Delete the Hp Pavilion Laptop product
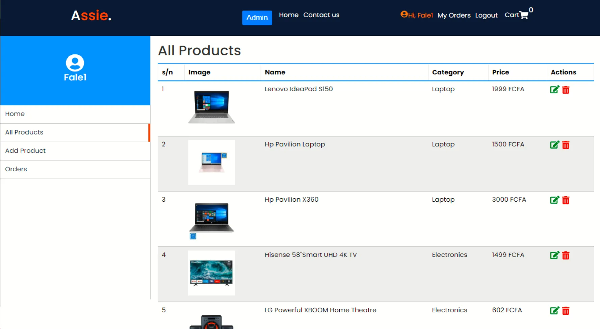 [x=566, y=145]
